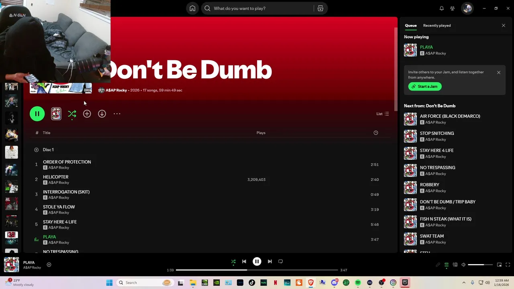
Task: Enter full screen mode
Action: click(x=508, y=265)
